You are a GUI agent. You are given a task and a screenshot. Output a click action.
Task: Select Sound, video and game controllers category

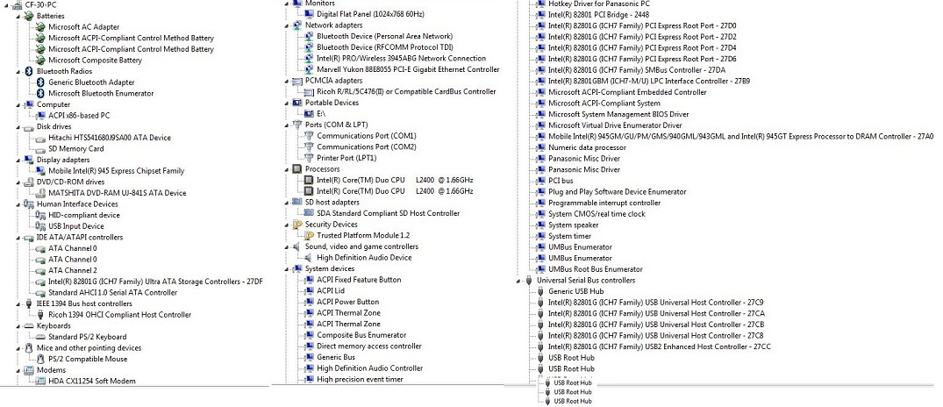point(361,246)
